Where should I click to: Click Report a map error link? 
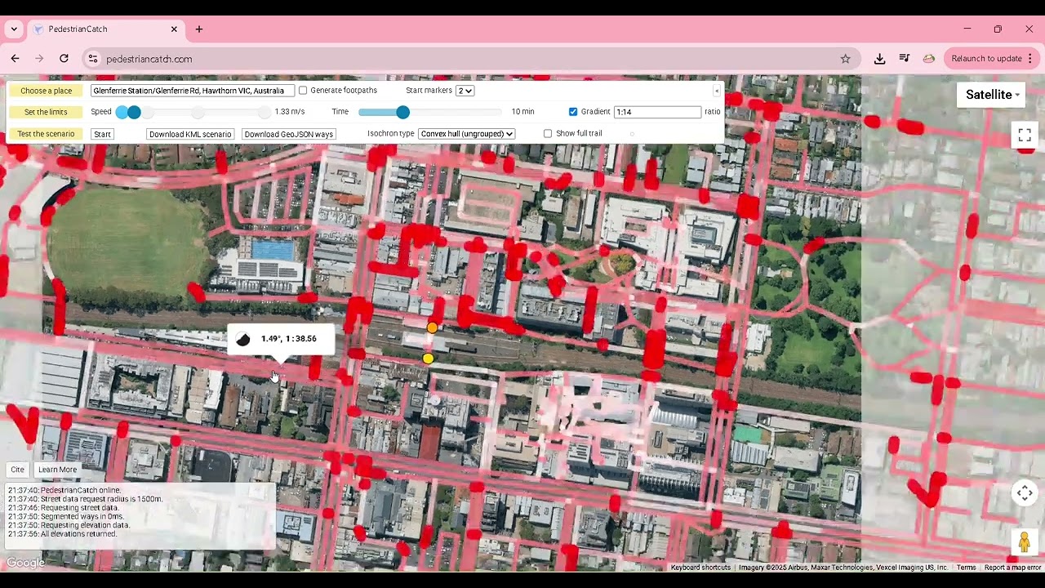point(1012,568)
